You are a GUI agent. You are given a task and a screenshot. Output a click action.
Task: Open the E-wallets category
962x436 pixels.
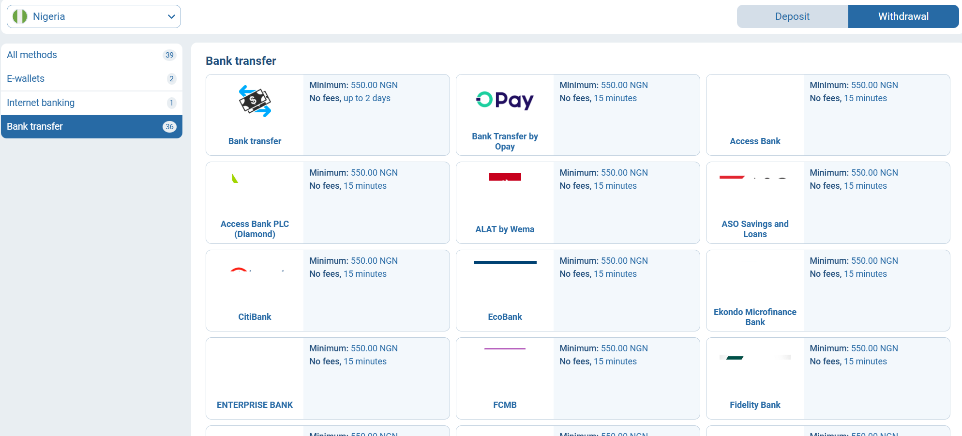point(91,78)
